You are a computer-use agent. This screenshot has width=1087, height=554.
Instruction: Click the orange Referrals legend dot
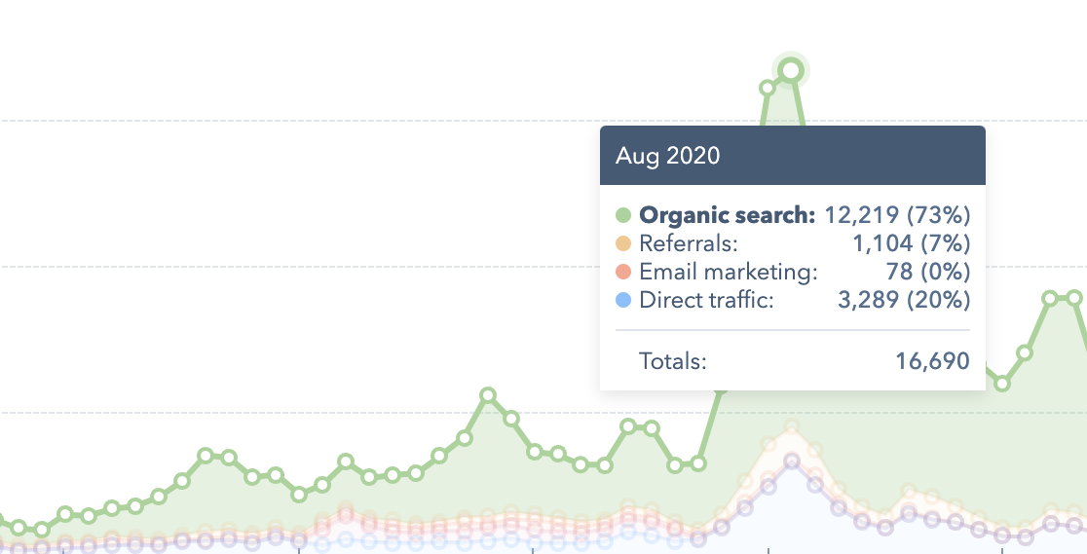[623, 243]
